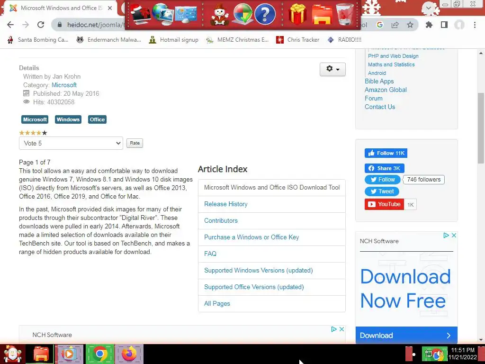Open the RADIO!!!! bookmark

click(344, 40)
